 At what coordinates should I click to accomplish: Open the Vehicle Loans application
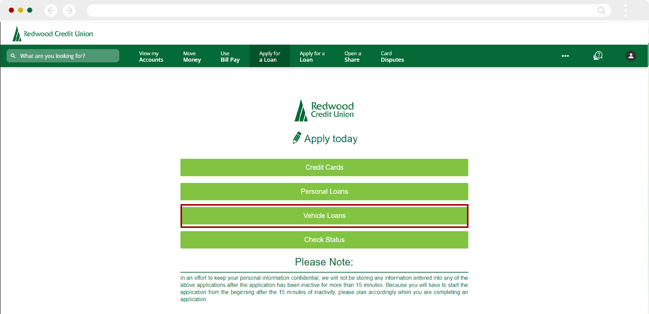(324, 215)
